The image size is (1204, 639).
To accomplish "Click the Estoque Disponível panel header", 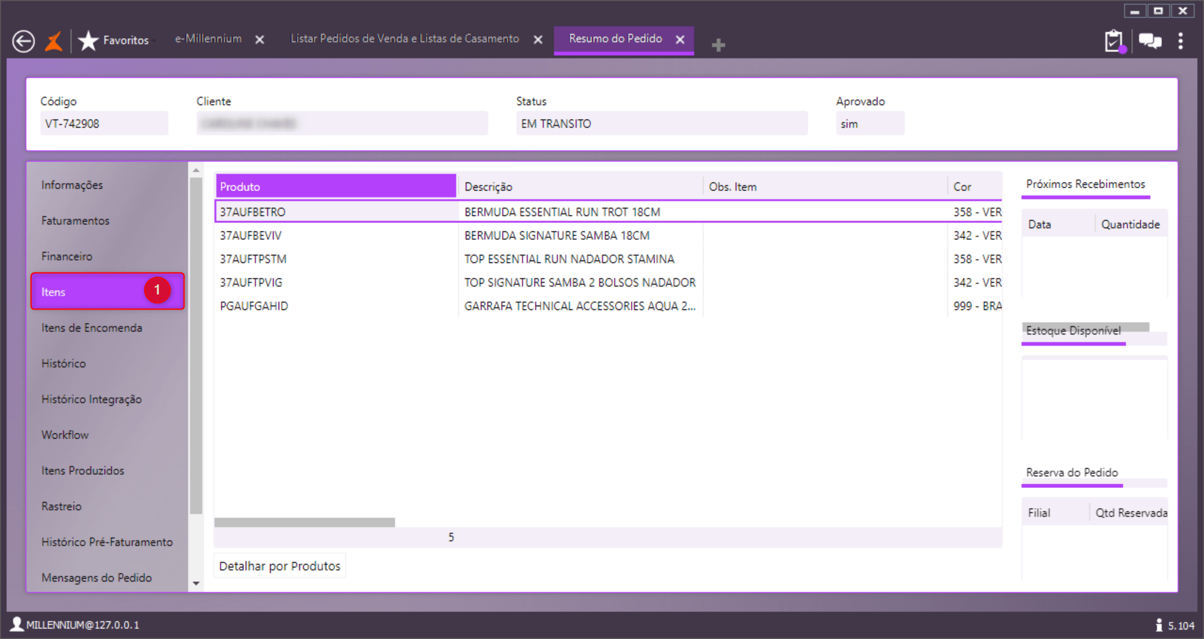I will click(1074, 331).
